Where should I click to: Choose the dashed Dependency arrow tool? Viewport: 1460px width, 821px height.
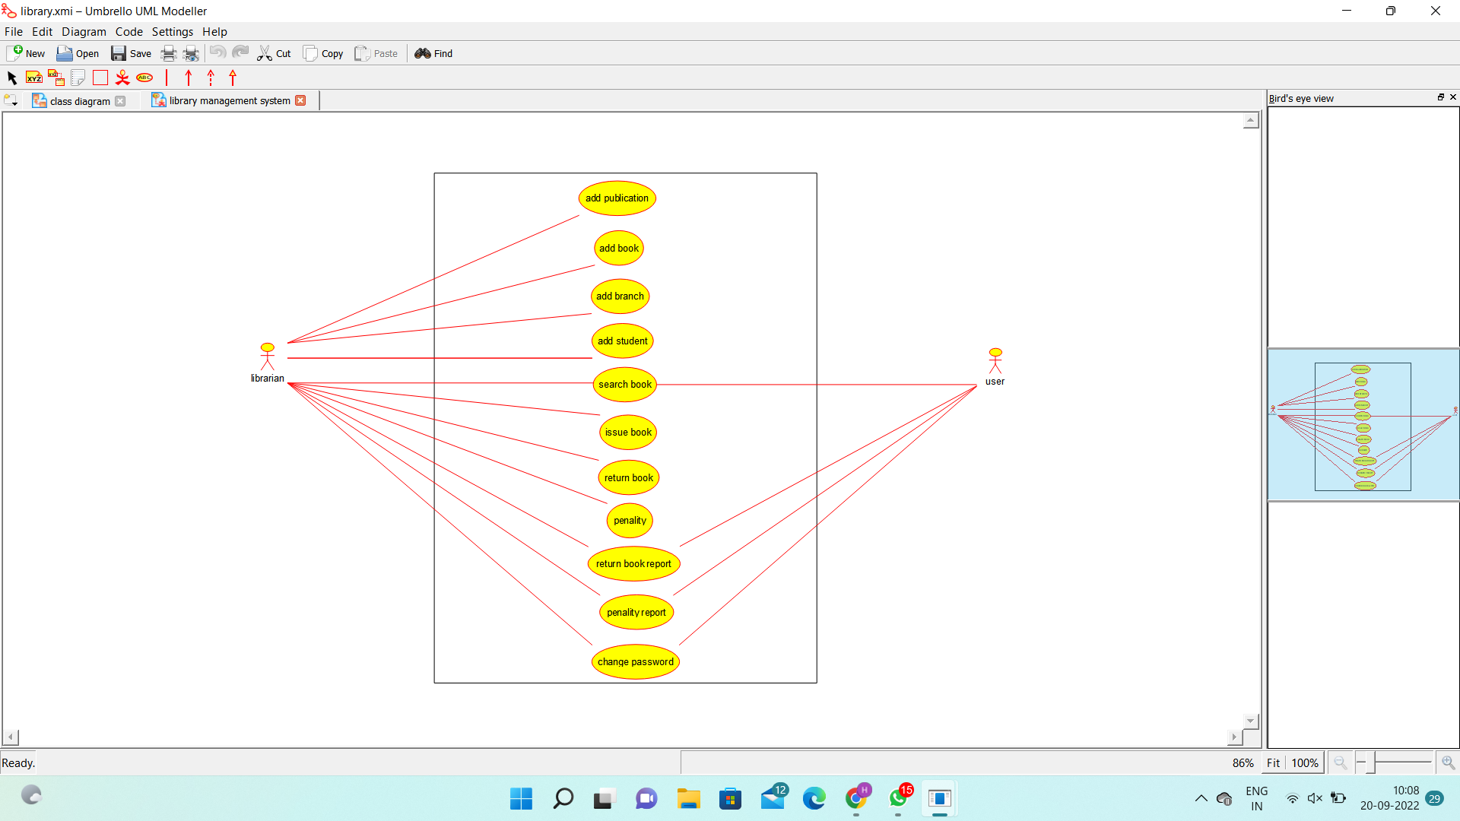click(x=211, y=78)
